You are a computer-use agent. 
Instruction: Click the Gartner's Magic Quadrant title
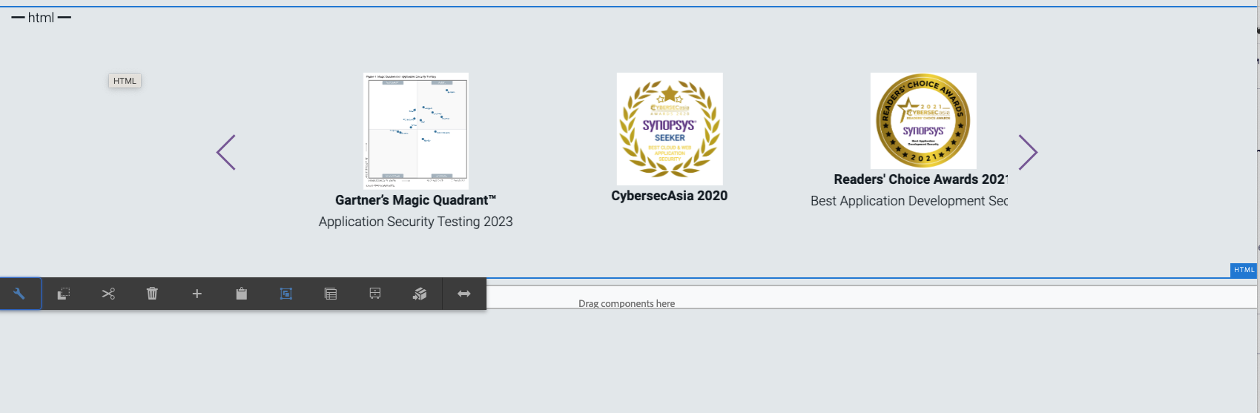pos(415,200)
